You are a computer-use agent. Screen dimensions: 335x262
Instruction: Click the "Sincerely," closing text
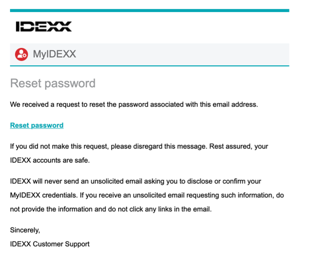pyautogui.click(x=25, y=230)
